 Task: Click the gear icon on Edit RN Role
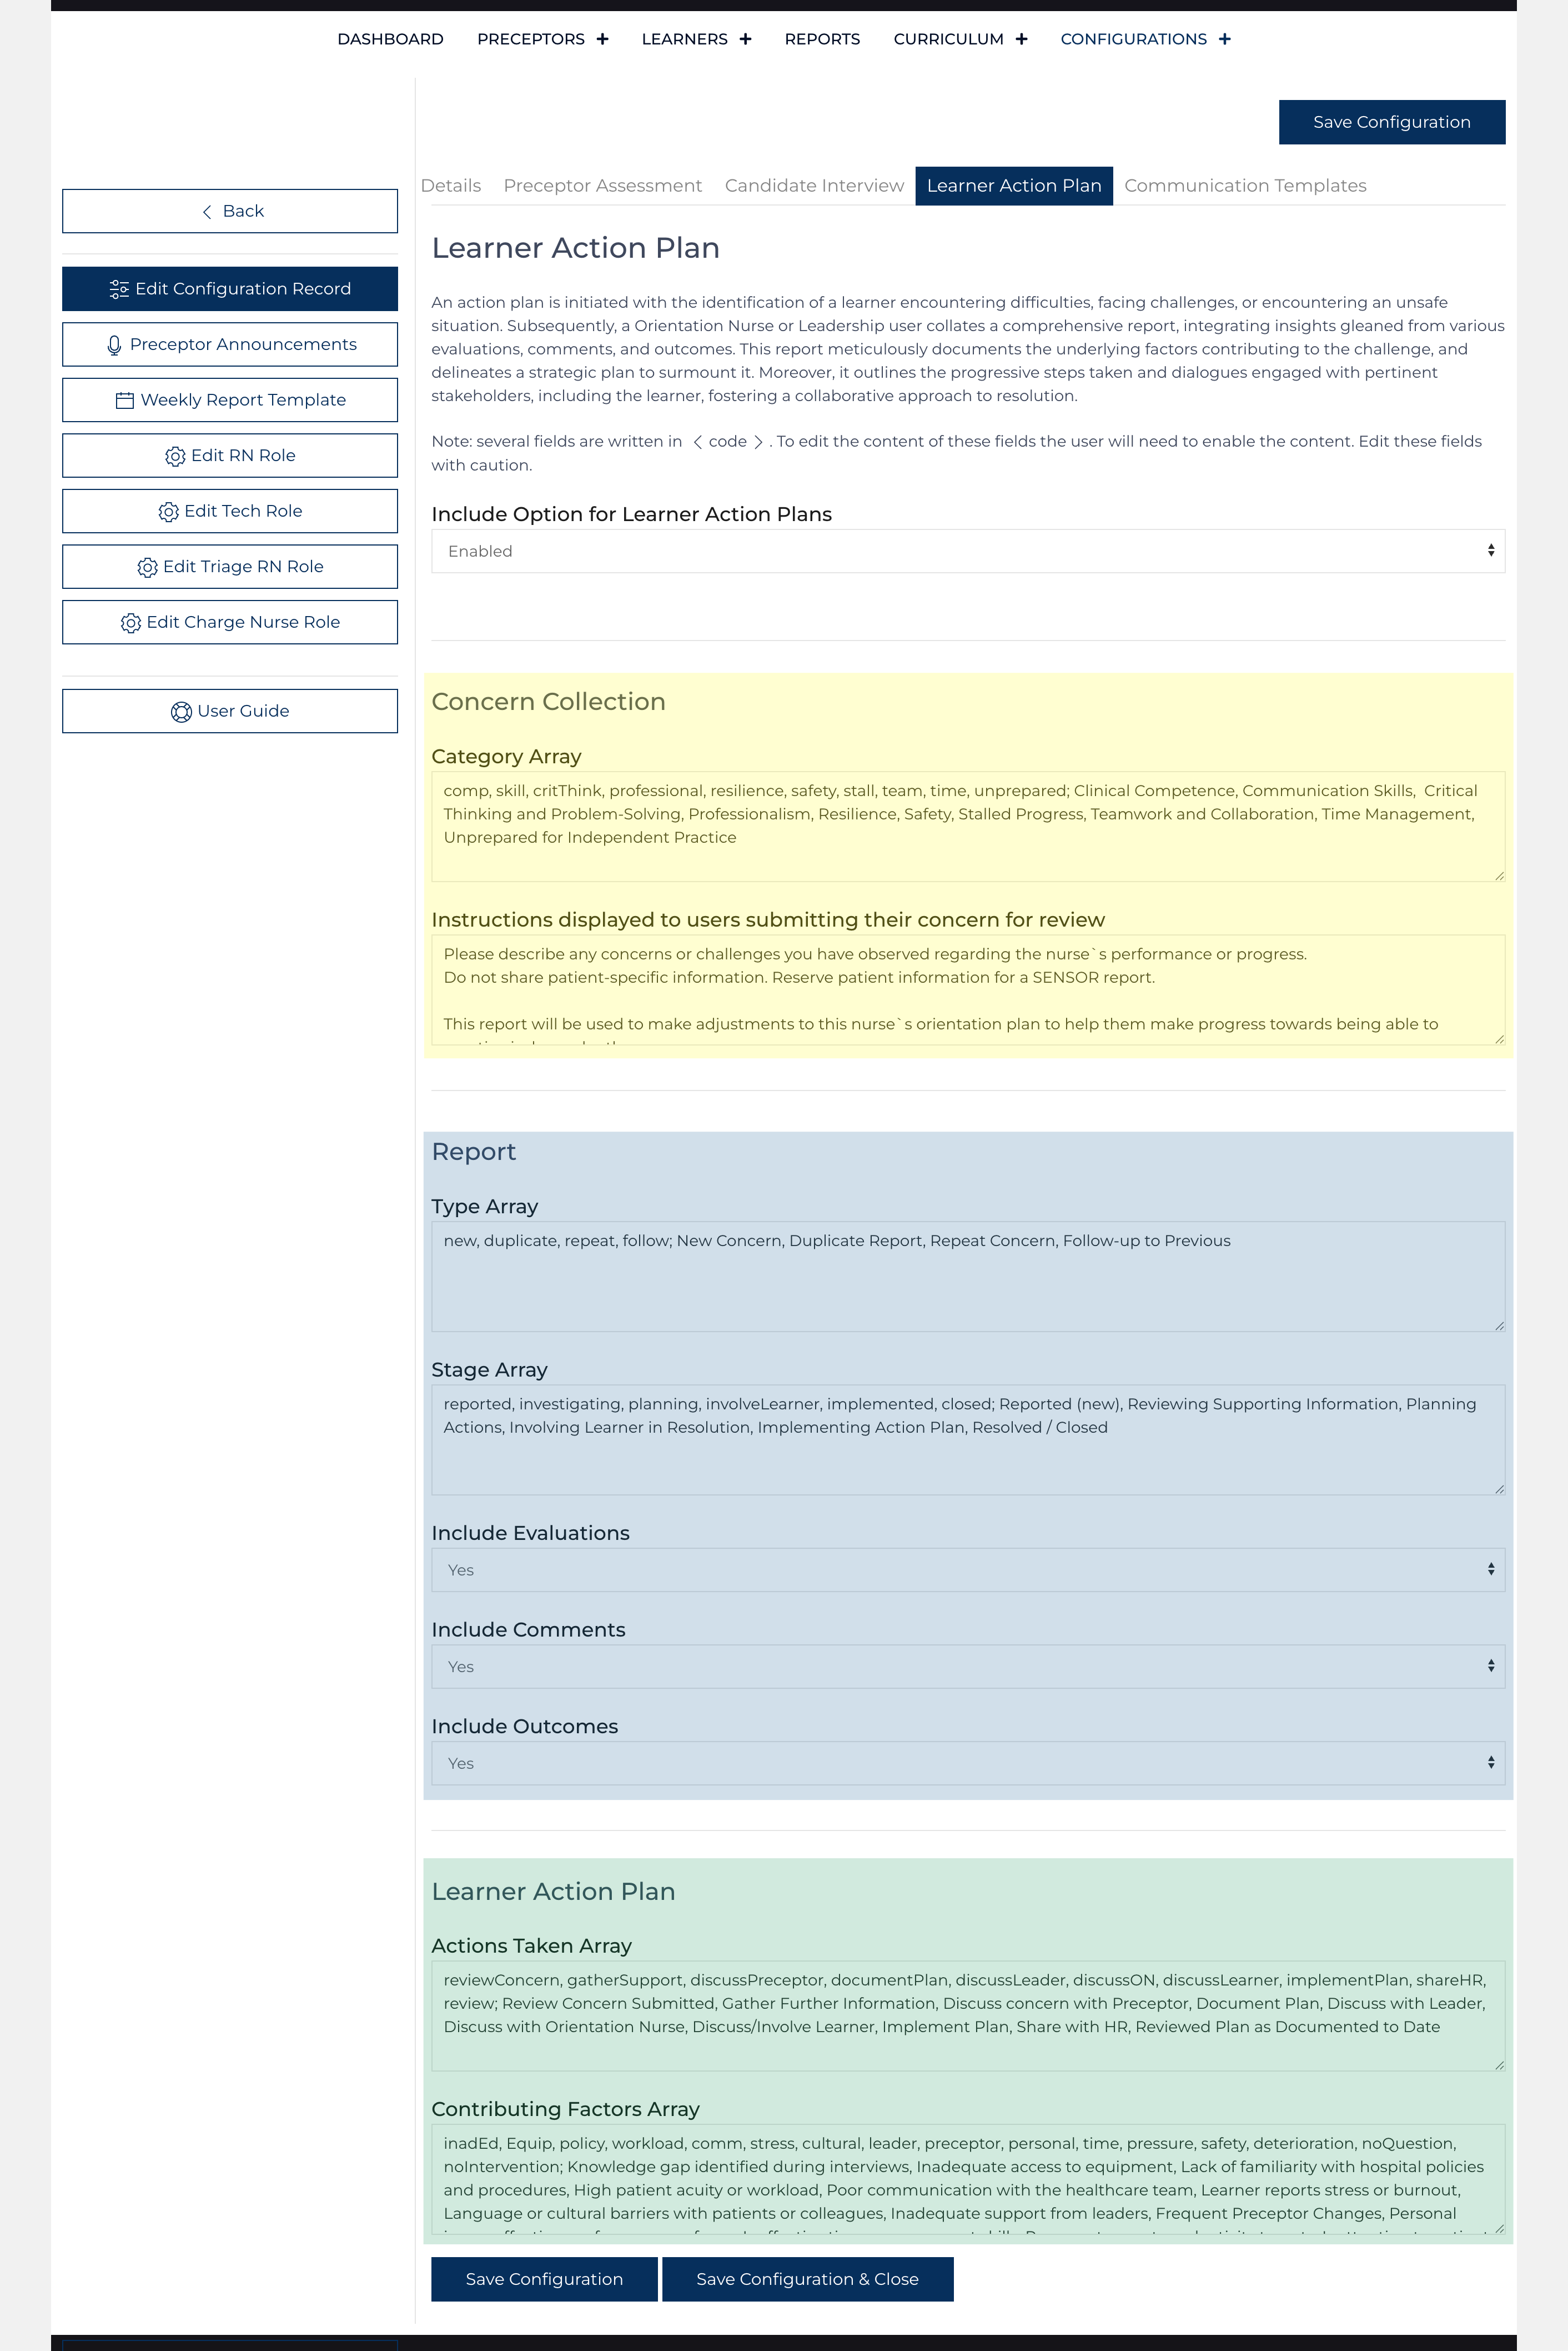point(175,456)
